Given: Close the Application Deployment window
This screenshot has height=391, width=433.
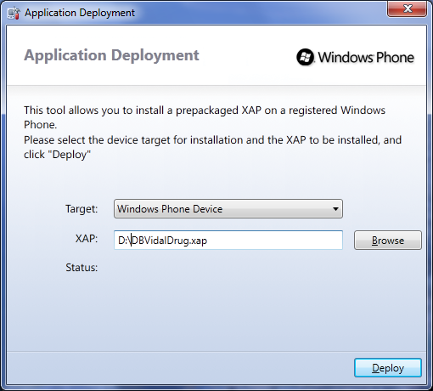Looking at the screenshot, I should (407, 8).
